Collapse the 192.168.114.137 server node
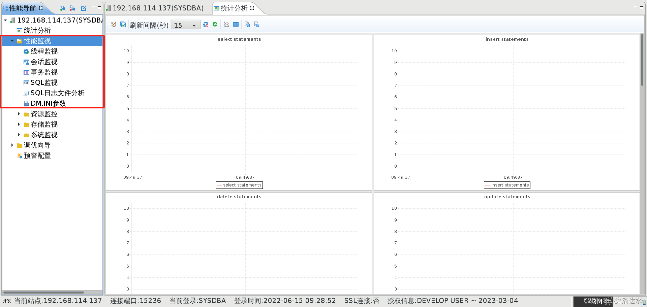647x307 pixels. coord(5,20)
